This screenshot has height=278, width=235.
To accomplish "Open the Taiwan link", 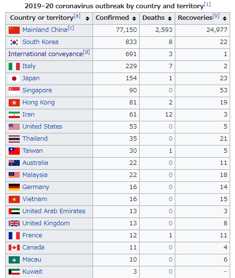I will coord(32,151).
